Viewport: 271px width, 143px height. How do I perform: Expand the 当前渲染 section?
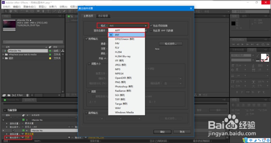click(5, 110)
